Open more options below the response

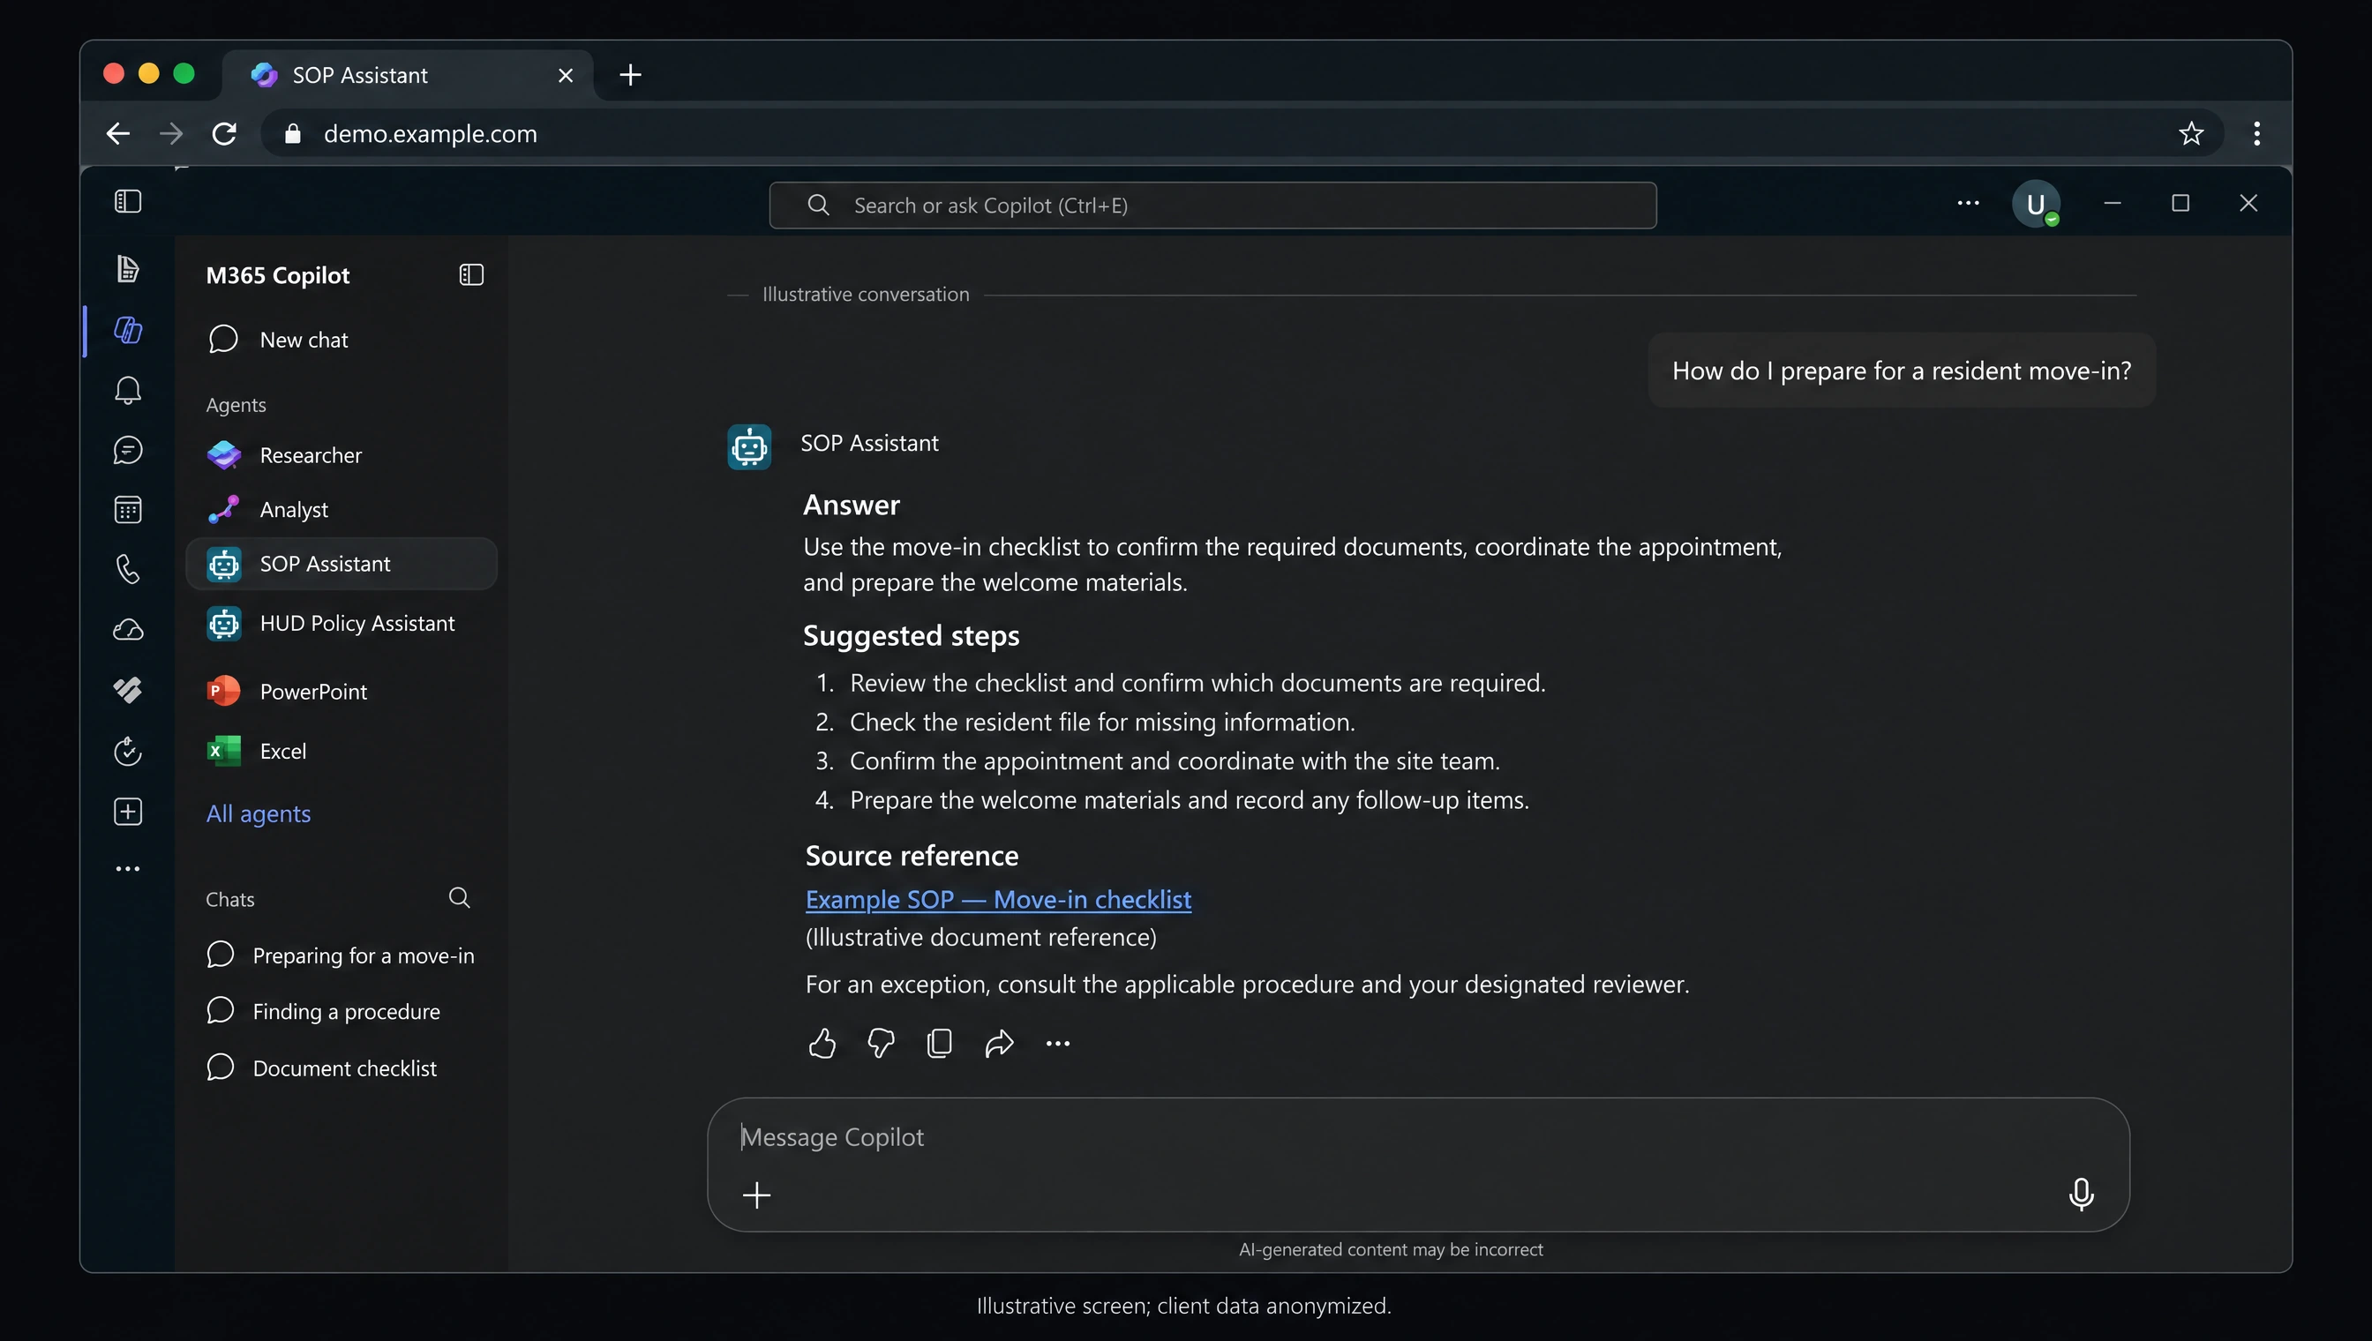pos(1057,1044)
